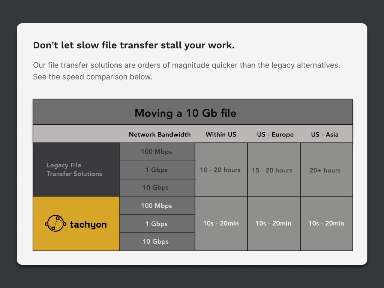Click the 'US - Europe' column header

275,135
